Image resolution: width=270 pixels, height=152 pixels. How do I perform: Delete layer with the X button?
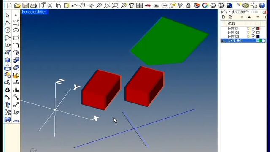point(242,17)
